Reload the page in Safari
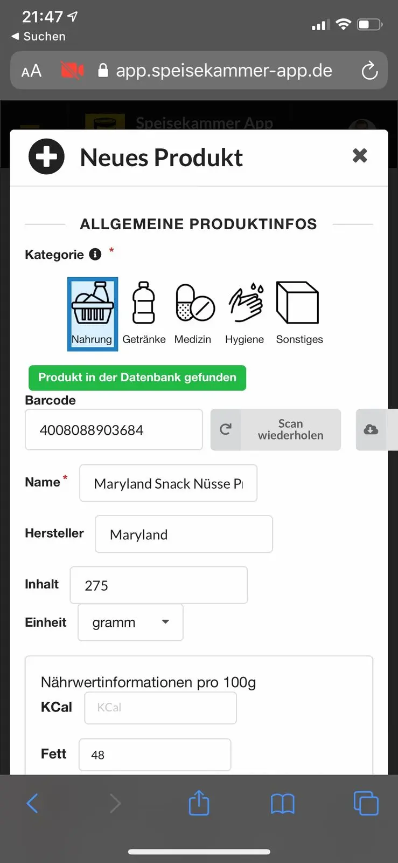398x863 pixels. [369, 71]
